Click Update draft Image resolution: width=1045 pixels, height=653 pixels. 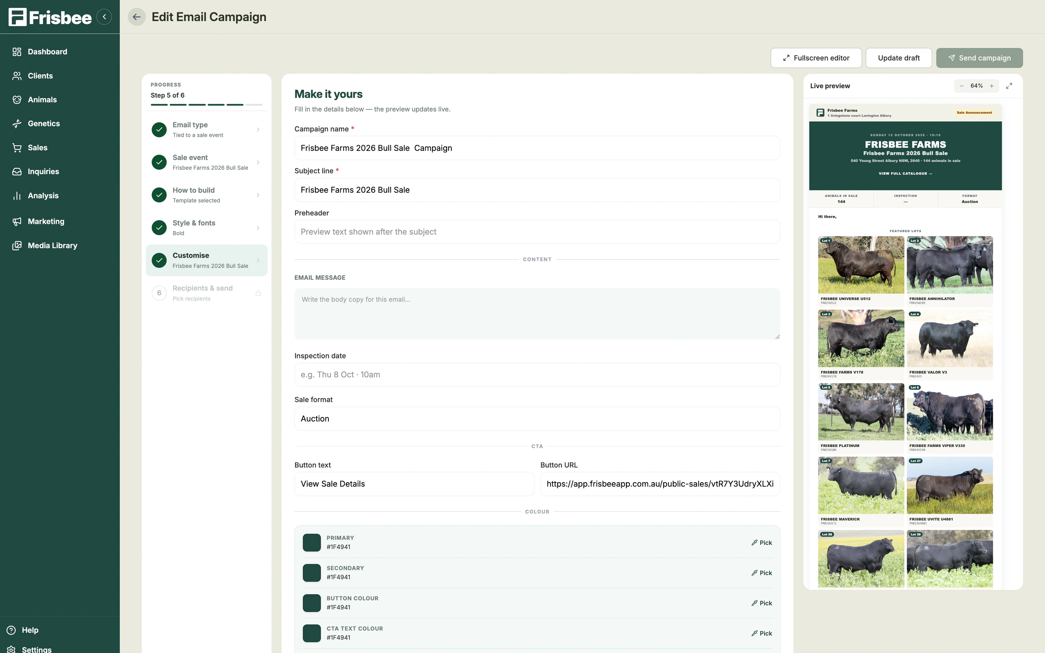[899, 58]
